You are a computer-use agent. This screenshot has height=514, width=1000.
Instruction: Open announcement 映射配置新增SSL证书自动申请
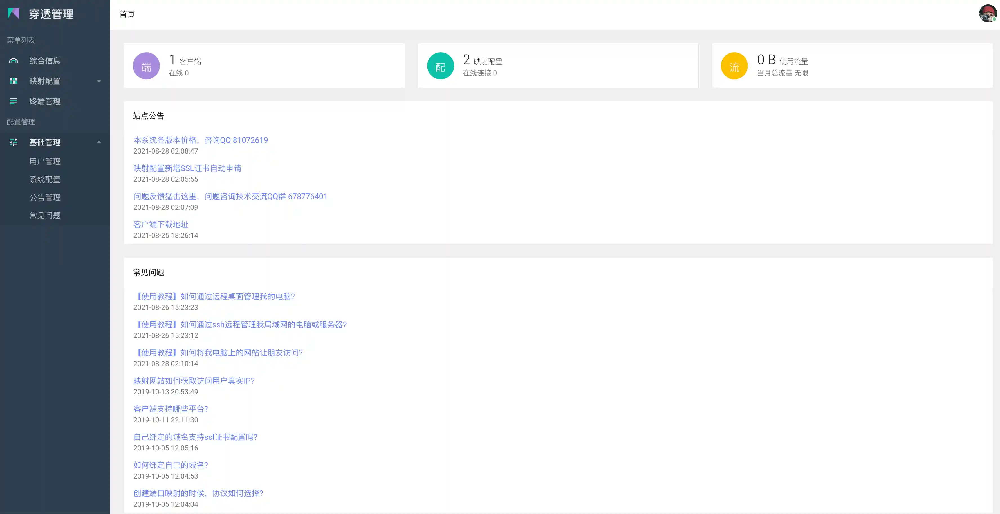(187, 168)
